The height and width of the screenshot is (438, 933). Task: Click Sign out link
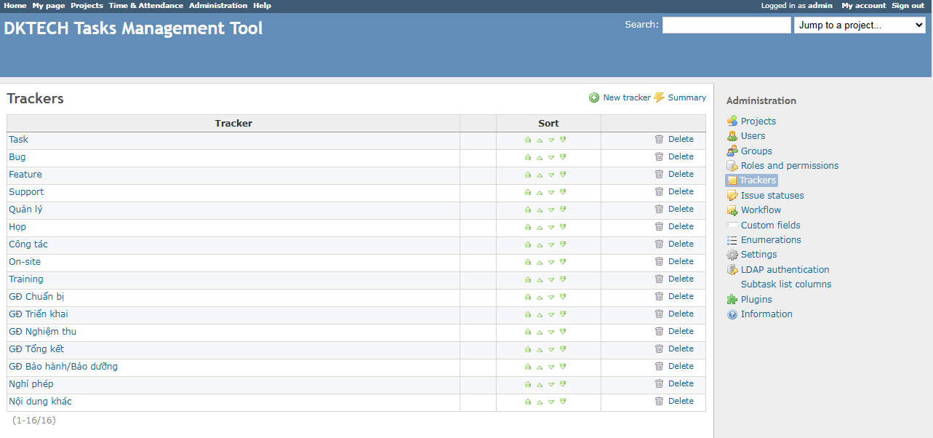[908, 6]
